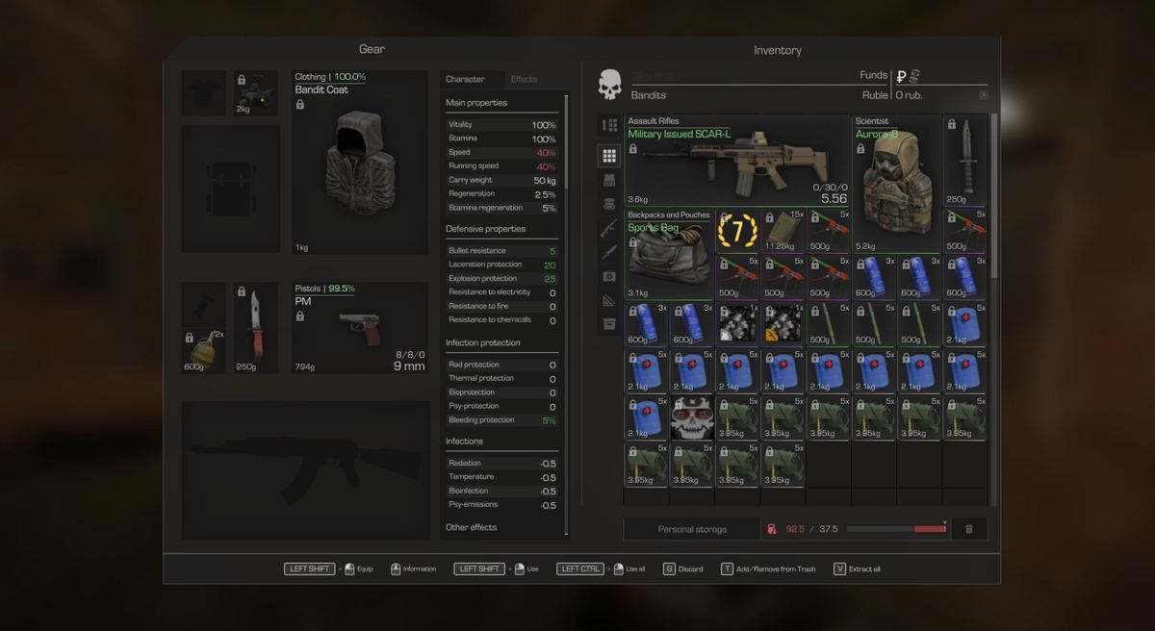Click the carry weight capacity bar
Viewport: 1155px width, 631px height.
(897, 529)
